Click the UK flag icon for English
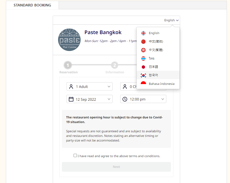Viewport: 230px width, 183px height. 143,33
